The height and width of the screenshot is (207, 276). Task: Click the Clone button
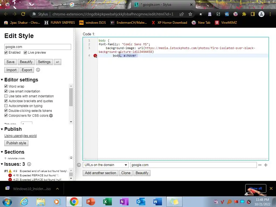[126, 173]
